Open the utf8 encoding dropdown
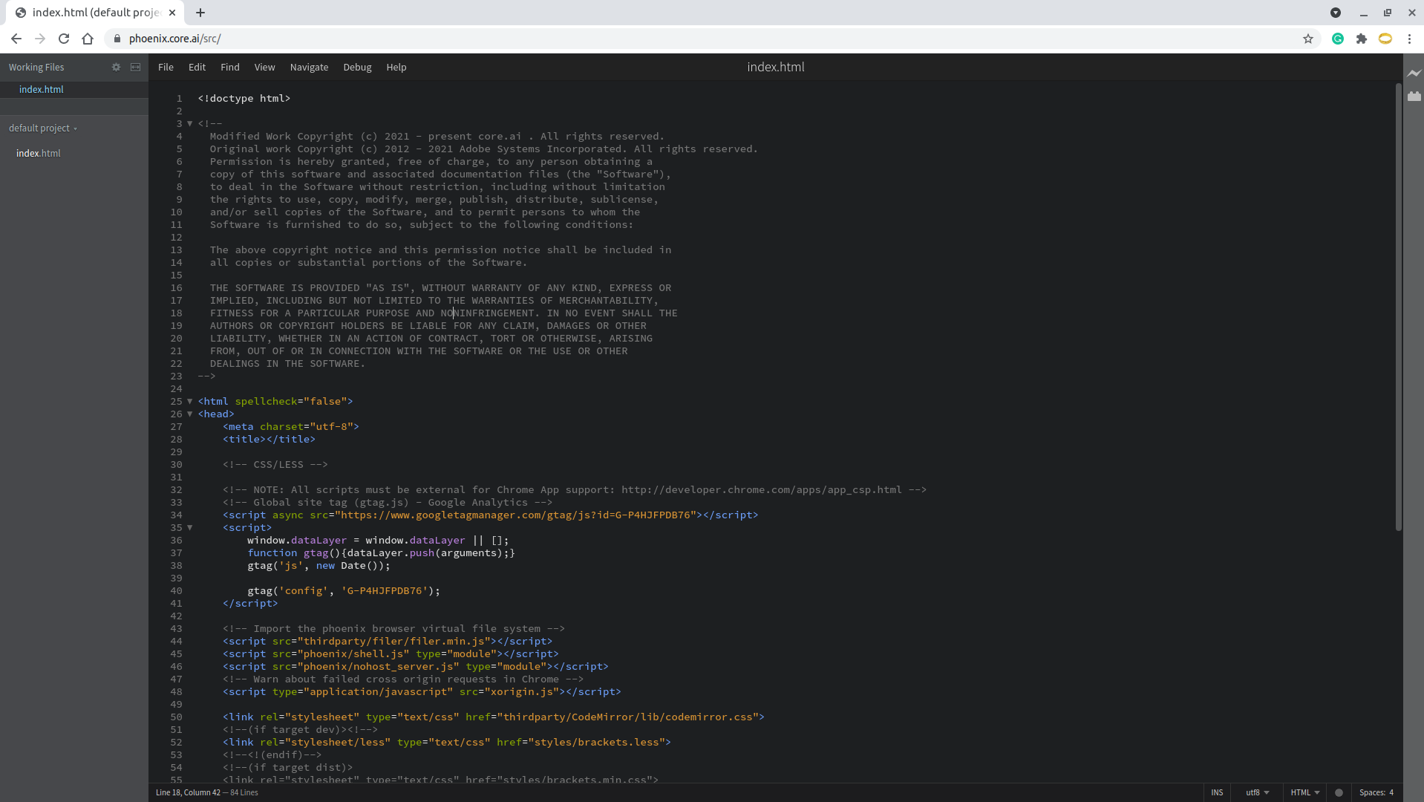Image resolution: width=1424 pixels, height=802 pixels. 1257,792
